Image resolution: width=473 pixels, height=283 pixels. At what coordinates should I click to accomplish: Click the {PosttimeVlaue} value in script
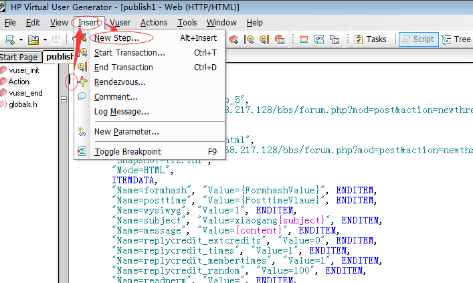[x=280, y=200]
